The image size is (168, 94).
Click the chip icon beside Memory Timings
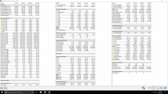[x=1, y=80]
